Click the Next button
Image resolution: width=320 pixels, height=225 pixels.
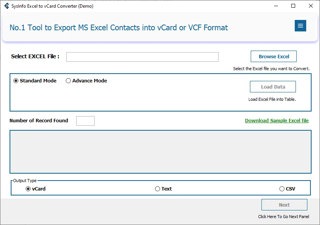[x=284, y=205]
